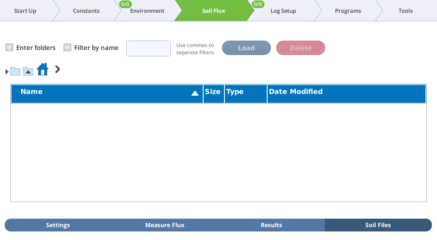Switch to Measure Flux section

point(165,225)
